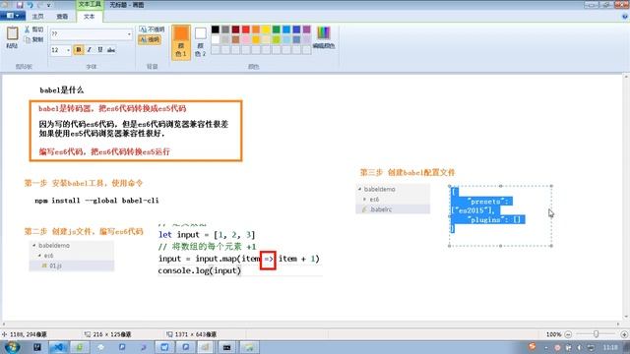The image size is (630, 354).
Task: Pick the dark gray palette swatch
Action: tap(225, 29)
